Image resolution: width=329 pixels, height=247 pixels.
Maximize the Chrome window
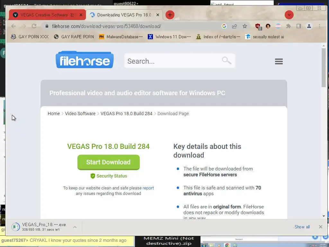coord(308,8)
